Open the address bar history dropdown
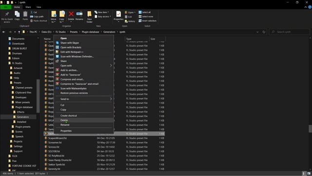The height and width of the screenshot is (176, 312). (x=257, y=32)
